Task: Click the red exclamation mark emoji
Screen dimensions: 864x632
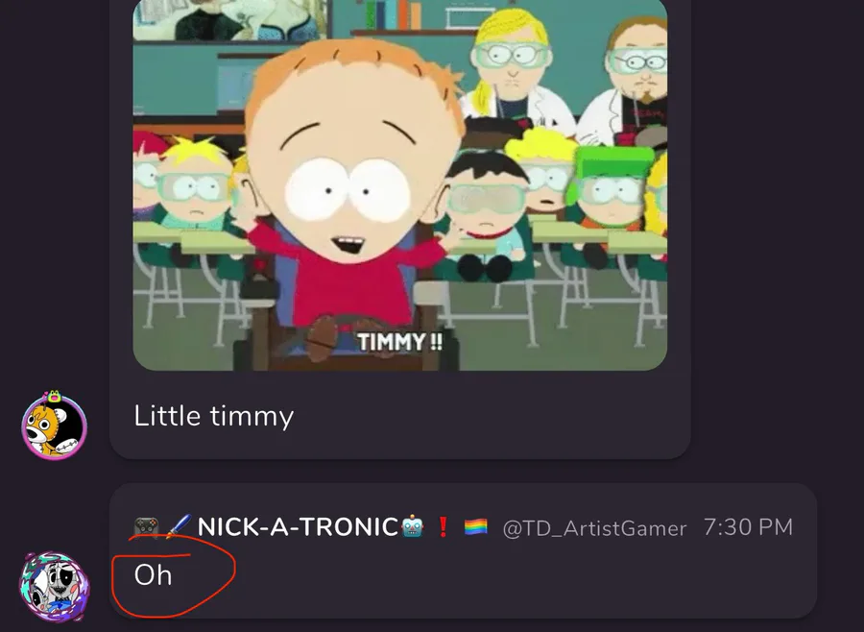Action: 443,526
